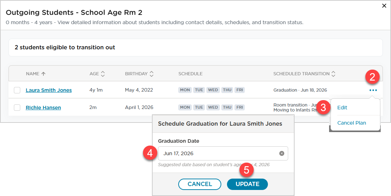
Task: Click the 4y 1m age cell
Action: tap(96, 90)
